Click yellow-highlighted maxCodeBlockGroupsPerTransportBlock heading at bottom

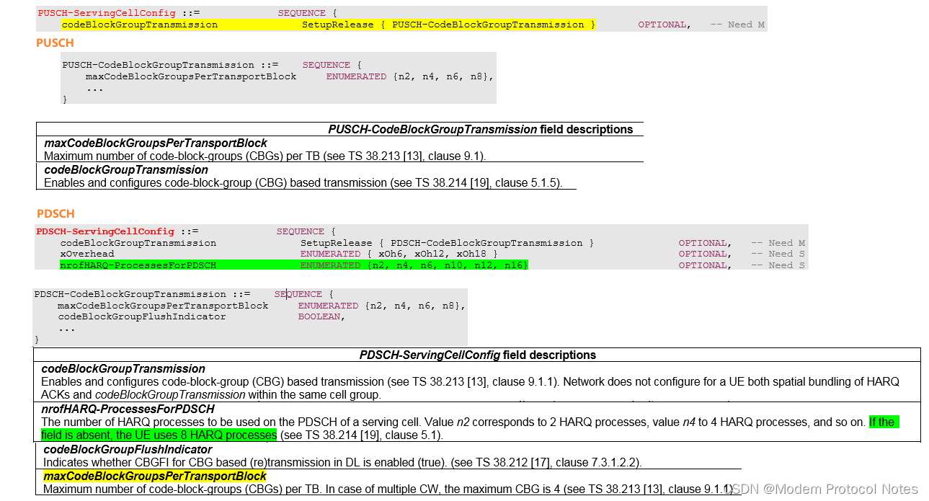click(155, 476)
